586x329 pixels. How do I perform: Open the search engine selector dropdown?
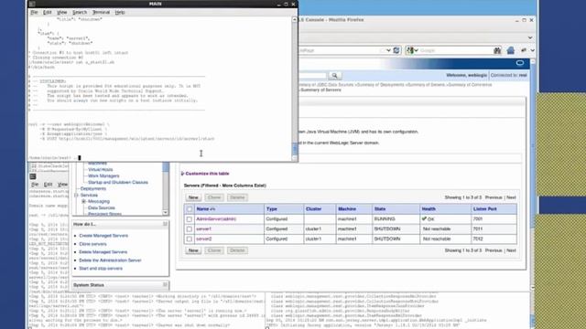[x=412, y=50]
